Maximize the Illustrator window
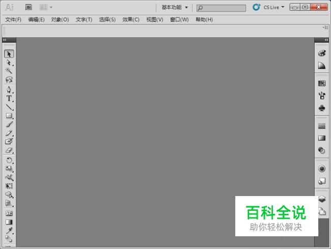The image size is (331, 249). 305,8
